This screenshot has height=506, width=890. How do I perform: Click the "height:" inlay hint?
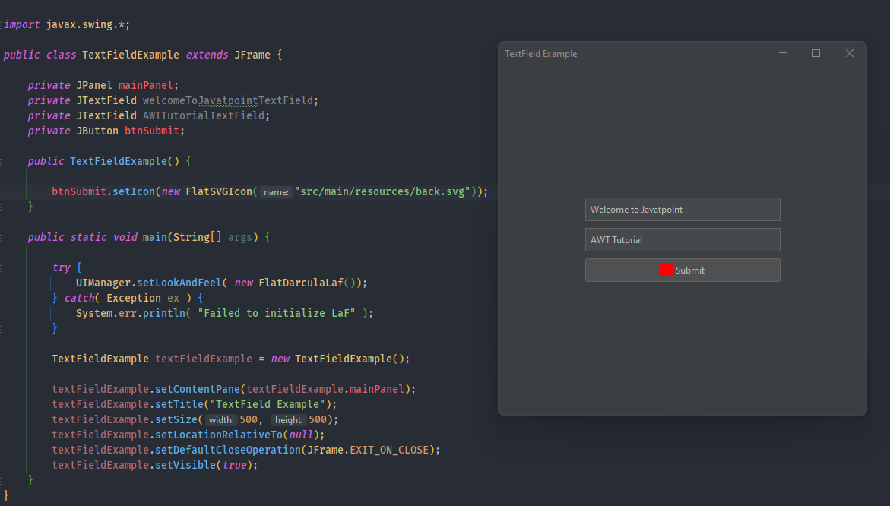(289, 420)
